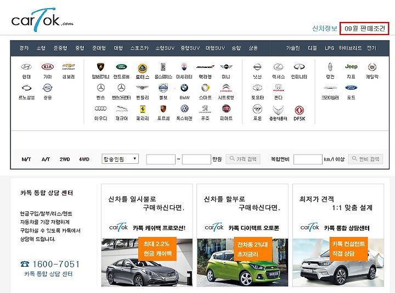Open the 카톡 캐쉬백 프로모션 banner
Viewport: 395px width, 293px height.
point(147,235)
